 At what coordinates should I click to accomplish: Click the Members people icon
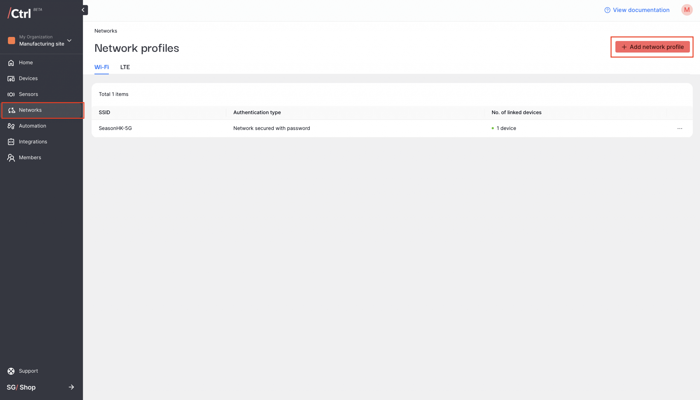(x=11, y=158)
